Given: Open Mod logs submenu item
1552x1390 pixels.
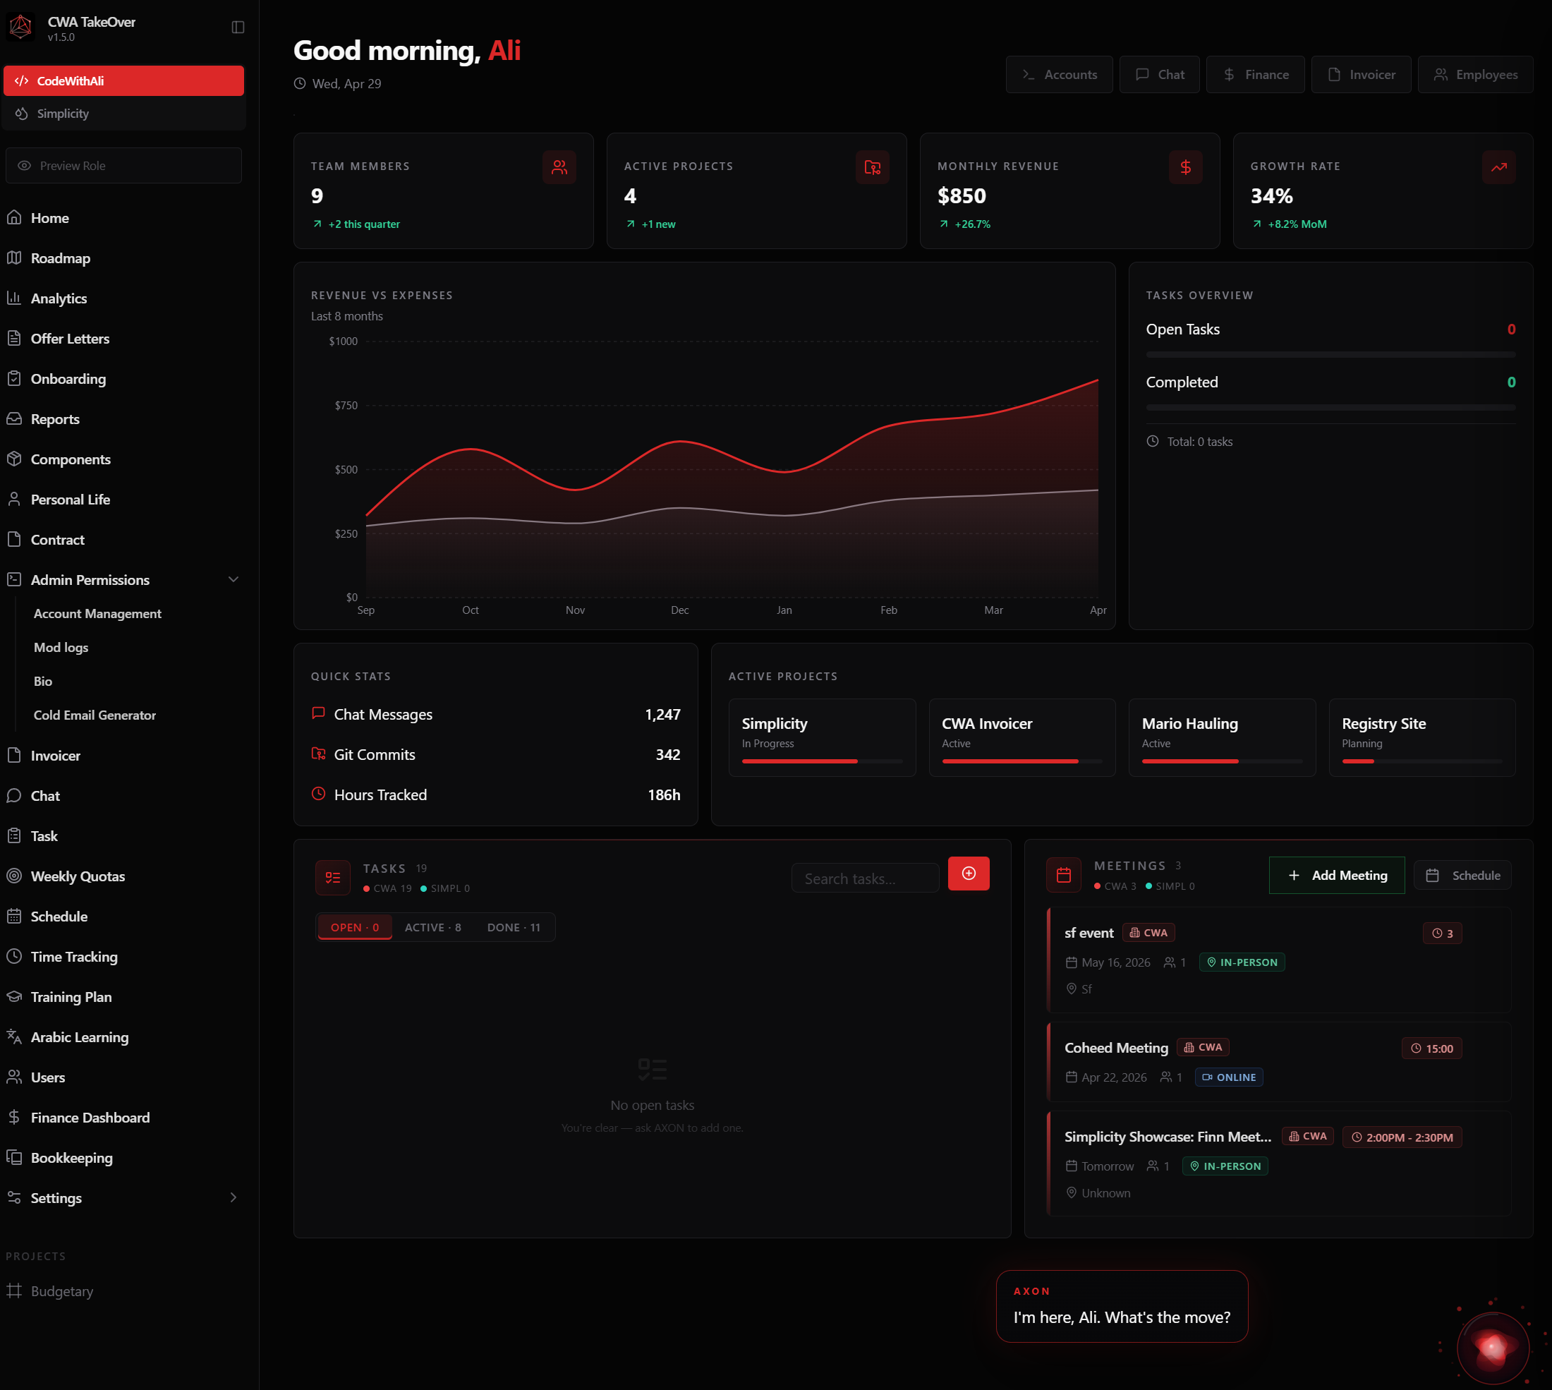Looking at the screenshot, I should [61, 648].
